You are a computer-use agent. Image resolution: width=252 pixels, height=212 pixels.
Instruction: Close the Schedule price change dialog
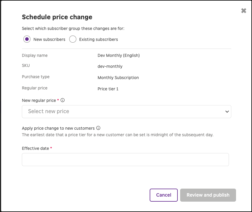point(243,11)
